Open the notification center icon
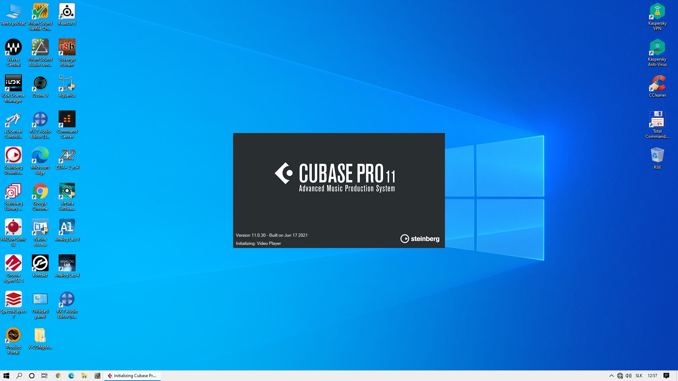Image resolution: width=678 pixels, height=381 pixels. click(666, 376)
